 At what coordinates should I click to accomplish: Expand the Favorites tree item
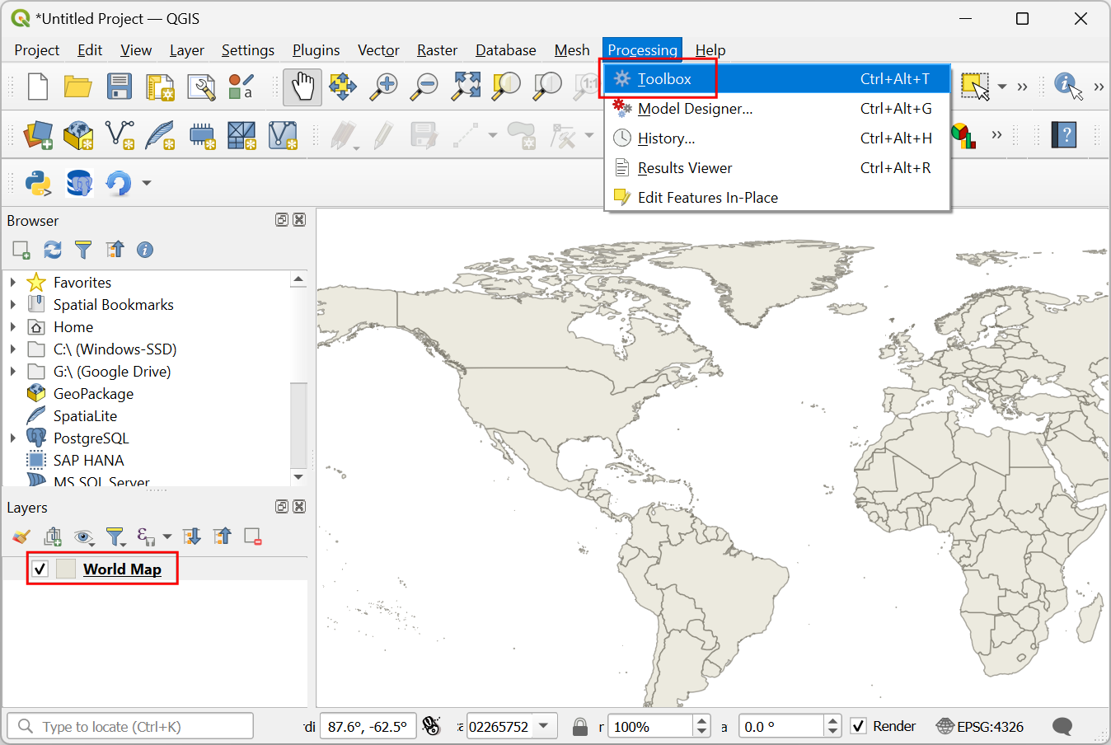pos(13,283)
